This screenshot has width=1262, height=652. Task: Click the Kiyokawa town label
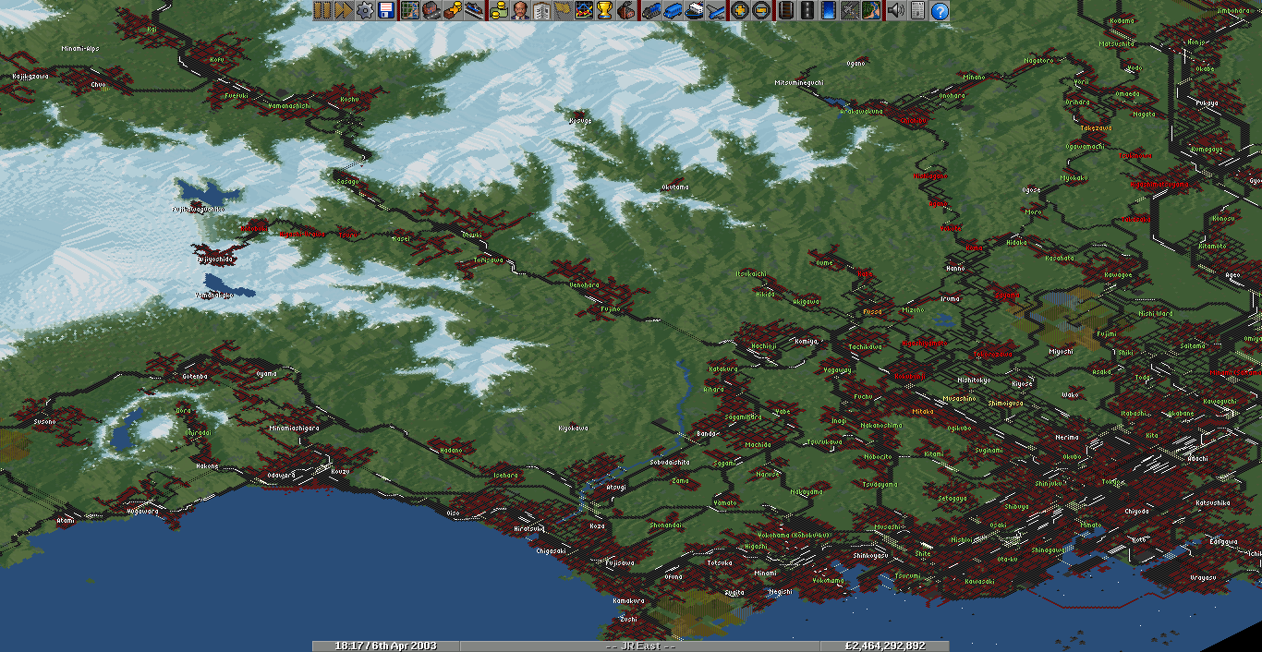(x=573, y=429)
